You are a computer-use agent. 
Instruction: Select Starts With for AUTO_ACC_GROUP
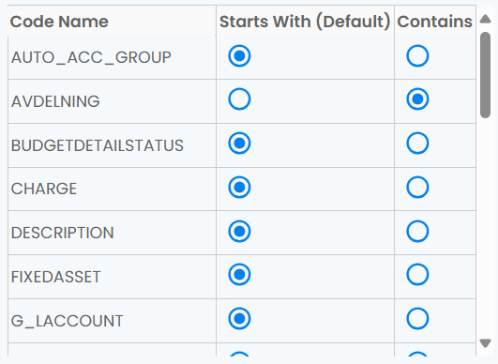coord(239,56)
